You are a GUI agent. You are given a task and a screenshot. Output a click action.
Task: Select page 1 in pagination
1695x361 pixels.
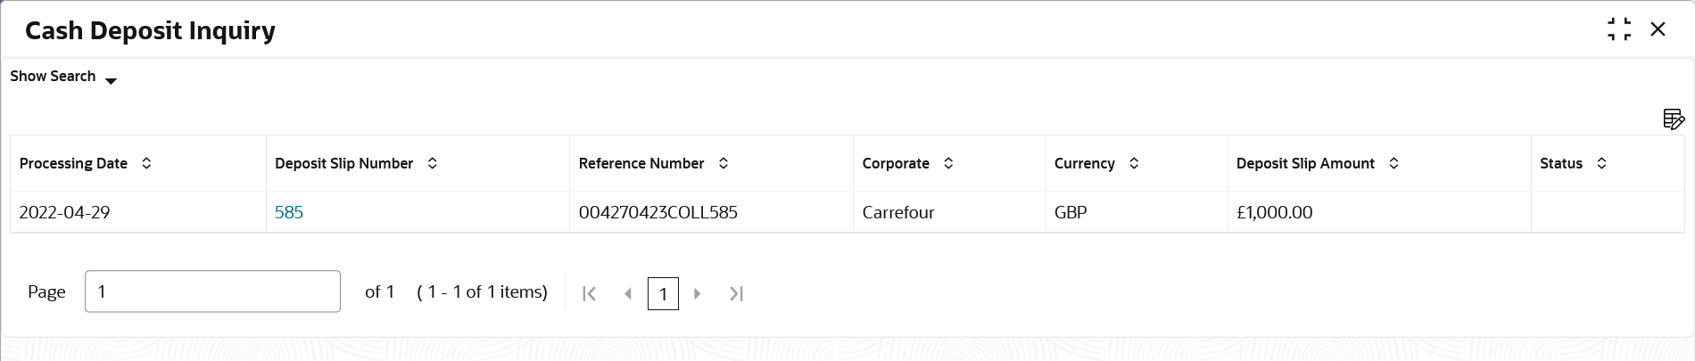[x=663, y=293]
